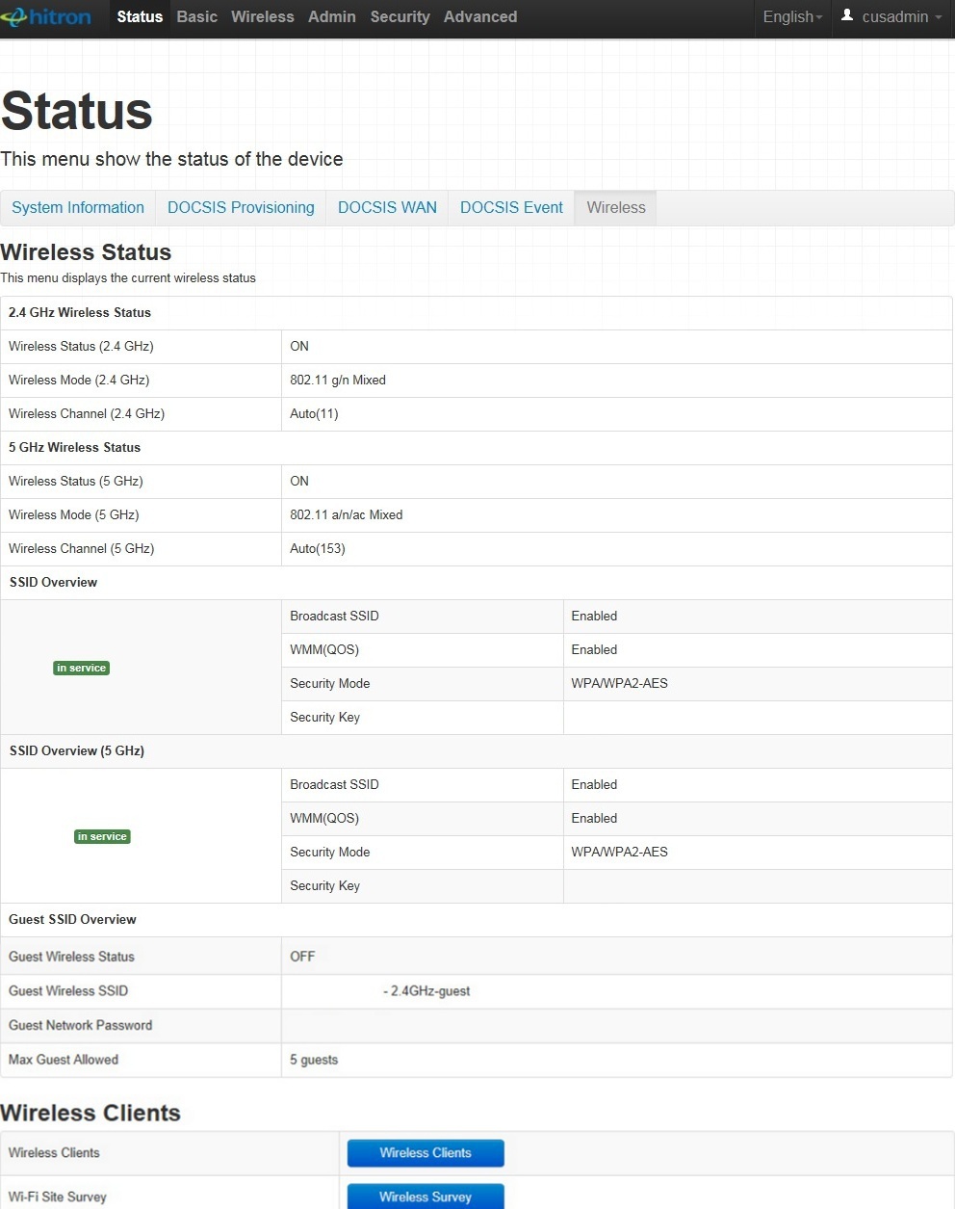Open the Wireless menu in top navbar
This screenshot has height=1209, width=955.
(262, 17)
